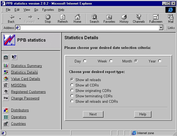Click the Distributors icon

coord(6,110)
